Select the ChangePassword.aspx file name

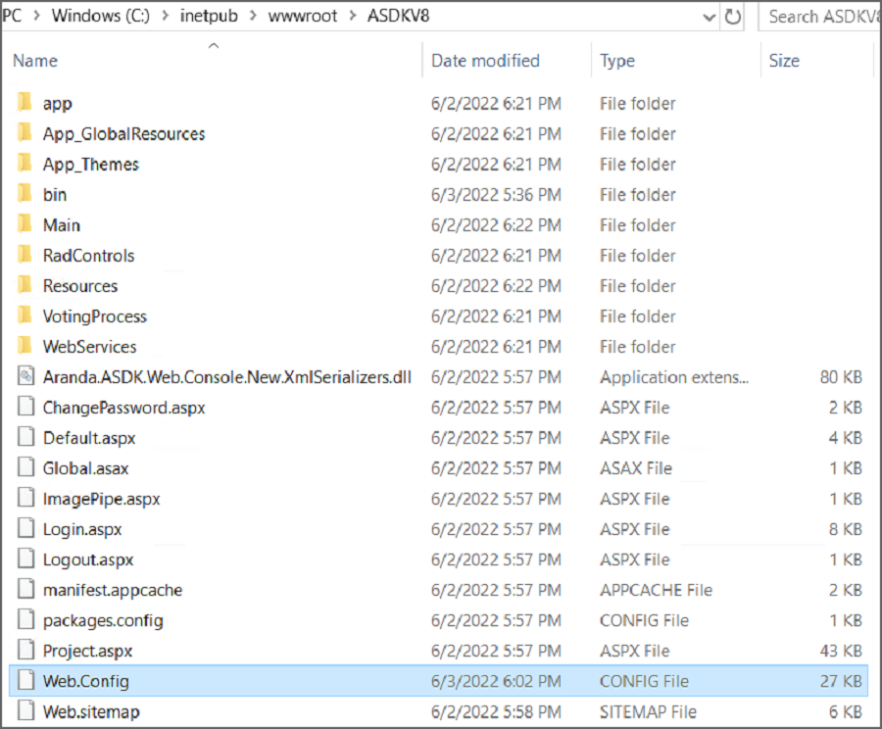click(124, 408)
